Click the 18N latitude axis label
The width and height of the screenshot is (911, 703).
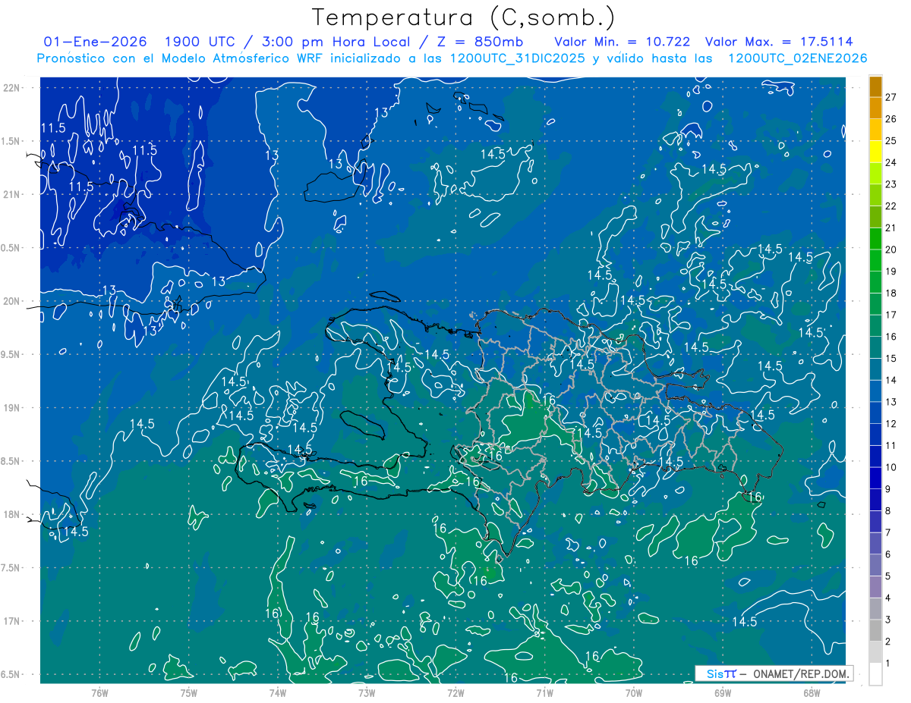click(11, 515)
